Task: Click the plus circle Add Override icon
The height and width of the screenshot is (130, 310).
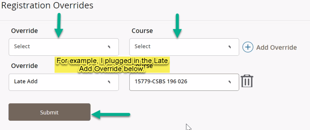Action: pyautogui.click(x=248, y=47)
